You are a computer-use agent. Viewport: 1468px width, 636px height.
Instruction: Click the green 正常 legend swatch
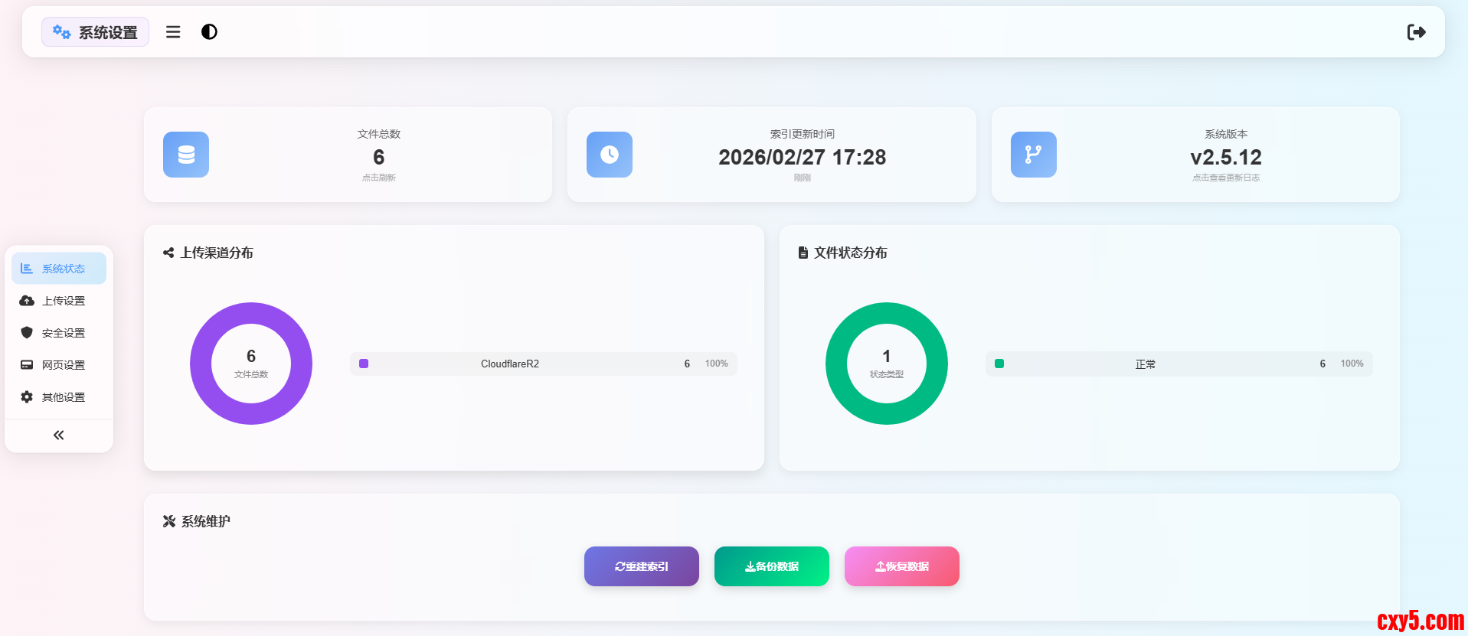click(999, 364)
